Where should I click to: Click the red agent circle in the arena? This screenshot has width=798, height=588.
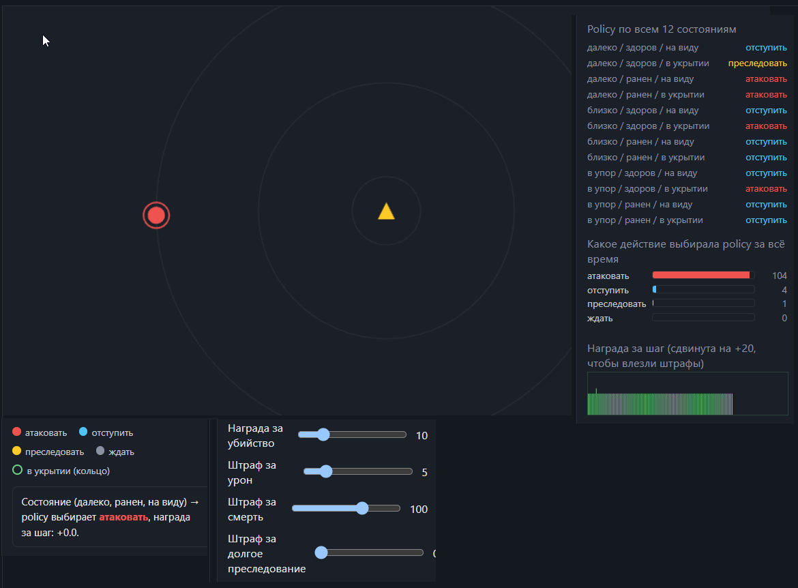tap(156, 216)
